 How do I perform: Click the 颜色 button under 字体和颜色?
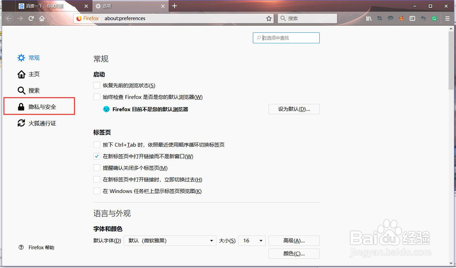pyautogui.click(x=294, y=253)
